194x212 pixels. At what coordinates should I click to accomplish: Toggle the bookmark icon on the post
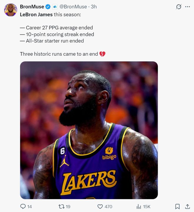178,206
